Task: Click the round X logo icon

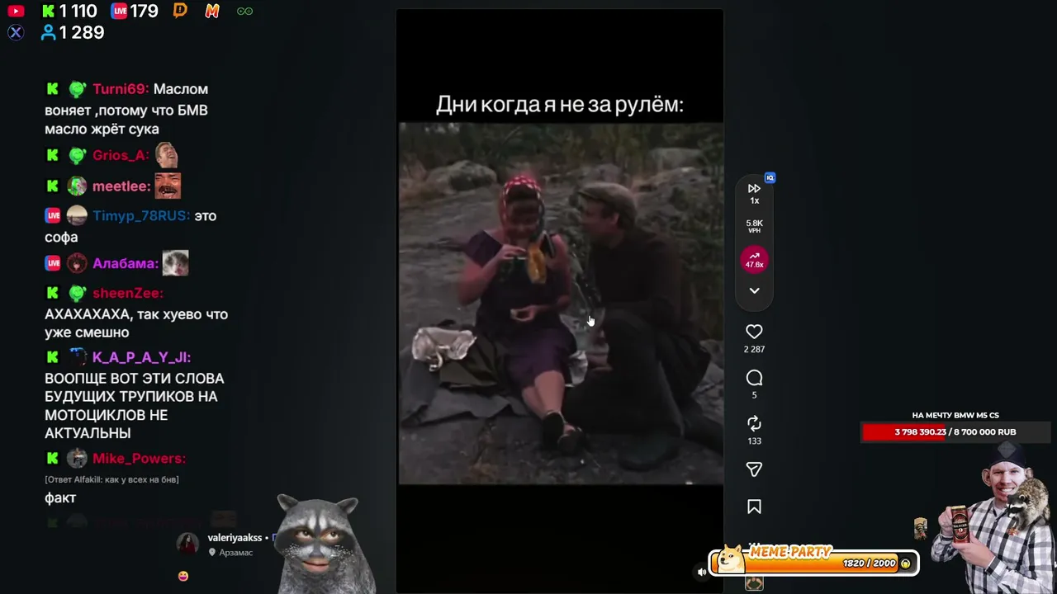Action: tap(16, 33)
